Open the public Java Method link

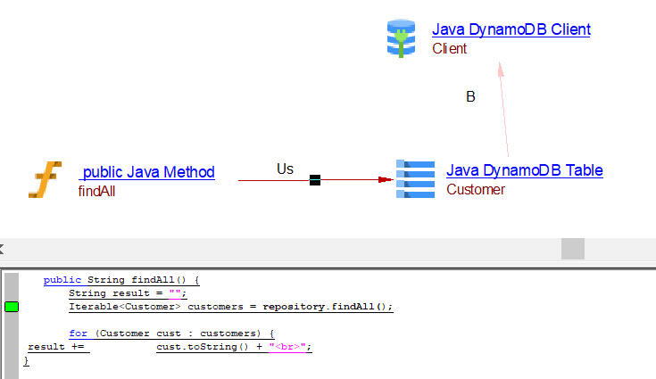pos(147,172)
